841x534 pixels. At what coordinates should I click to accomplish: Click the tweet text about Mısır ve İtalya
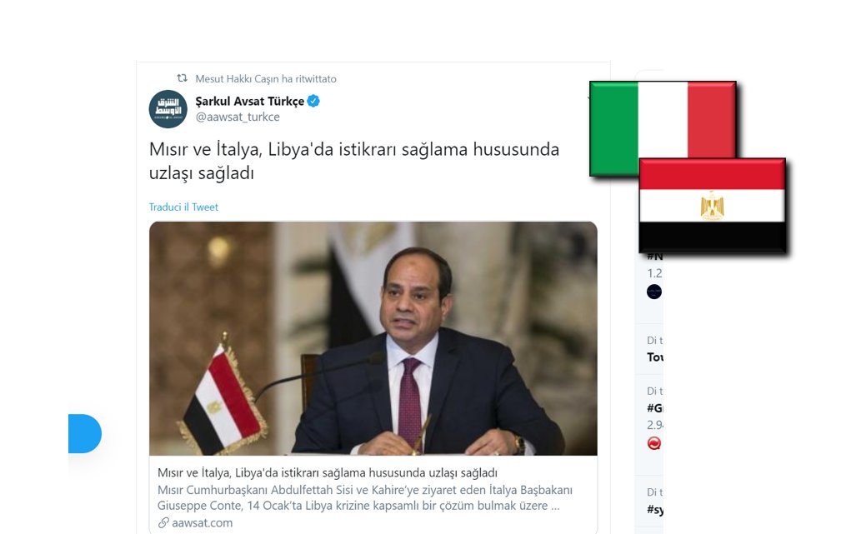354,161
